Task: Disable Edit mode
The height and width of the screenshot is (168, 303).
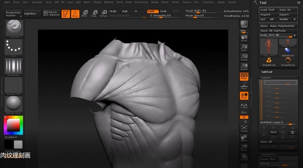Action: (66, 13)
